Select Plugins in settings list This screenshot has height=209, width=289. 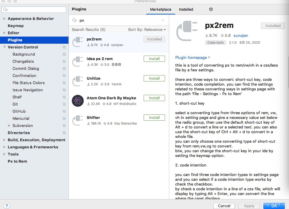pyautogui.click(x=34, y=40)
